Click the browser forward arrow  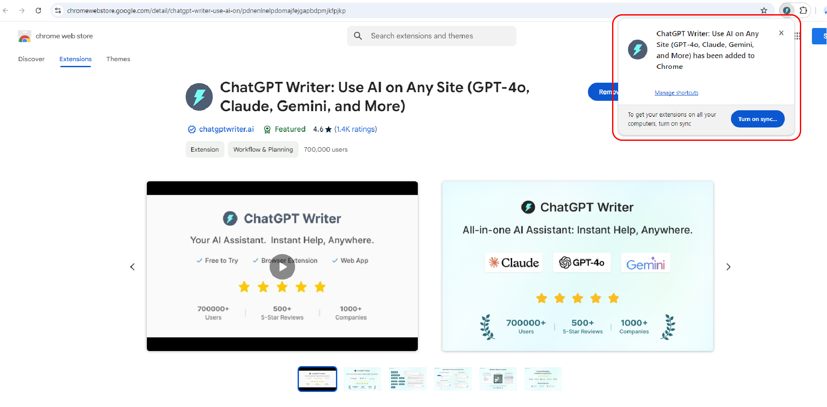coord(22,10)
